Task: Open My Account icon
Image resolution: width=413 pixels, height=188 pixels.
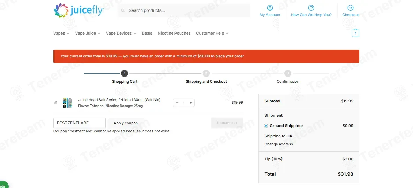Action: tap(270, 8)
